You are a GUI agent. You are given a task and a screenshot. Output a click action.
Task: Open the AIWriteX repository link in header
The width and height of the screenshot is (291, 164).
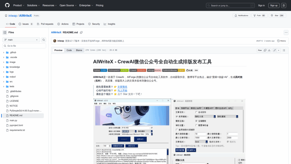pyautogui.click(x=25, y=16)
